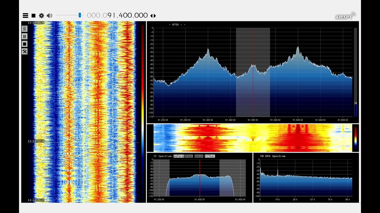The width and height of the screenshot is (380, 213).
Task: Click the 91,200 M axis label
Action: click(163, 120)
